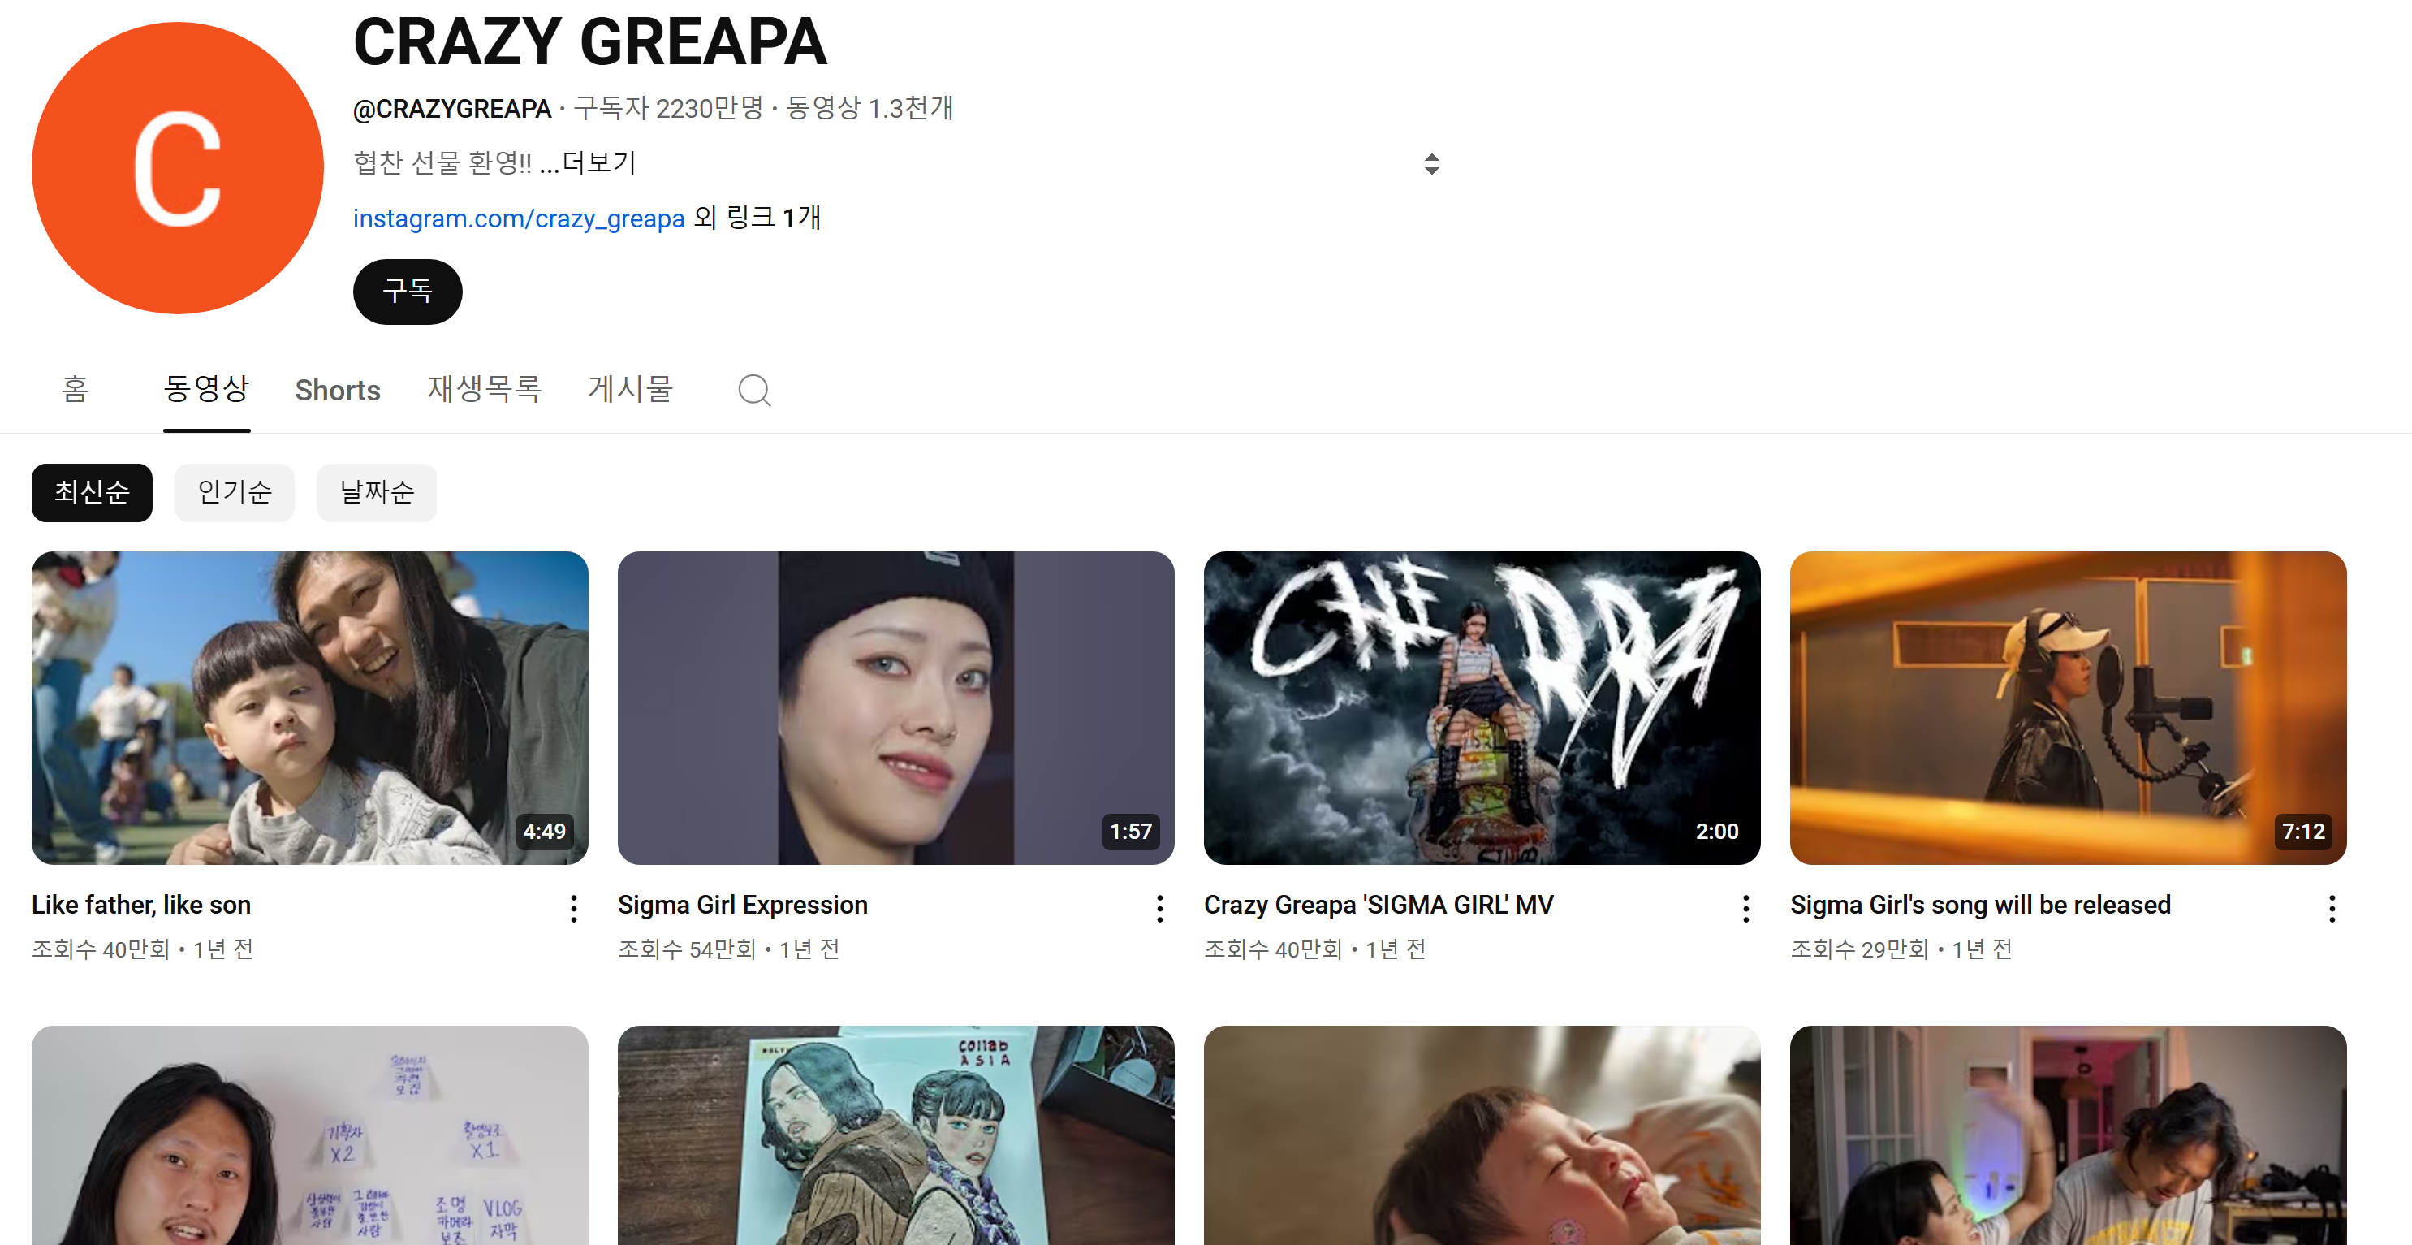Go to the 홈 tab
The width and height of the screenshot is (2412, 1245).
75,390
